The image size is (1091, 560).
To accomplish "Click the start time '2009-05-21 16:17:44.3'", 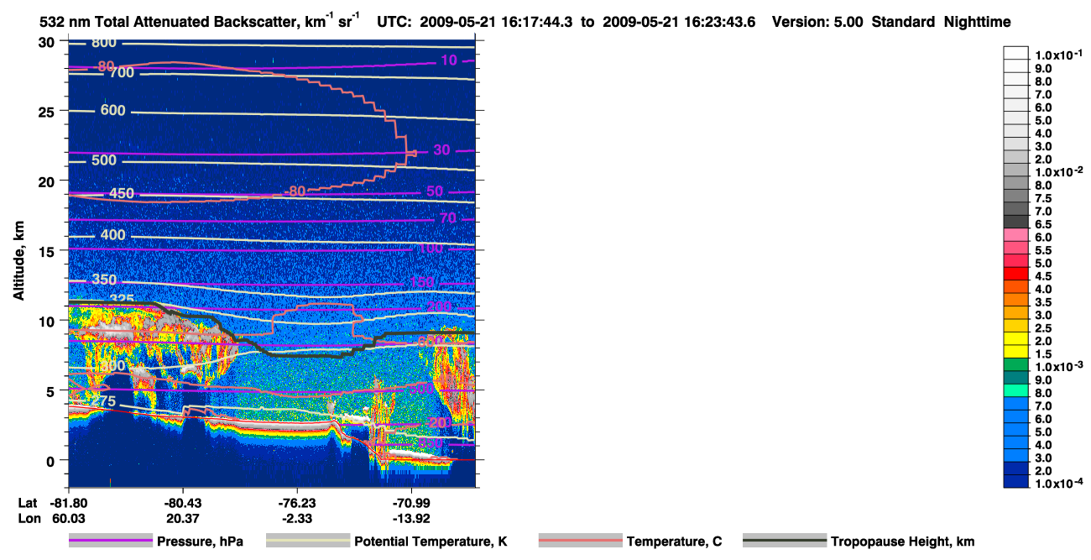I will tap(498, 23).
